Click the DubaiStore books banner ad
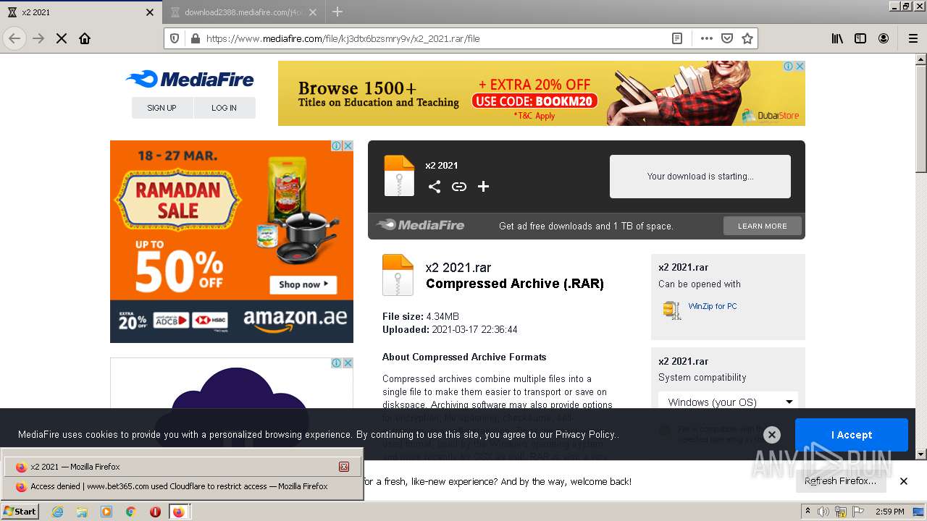927x521 pixels. (x=542, y=93)
